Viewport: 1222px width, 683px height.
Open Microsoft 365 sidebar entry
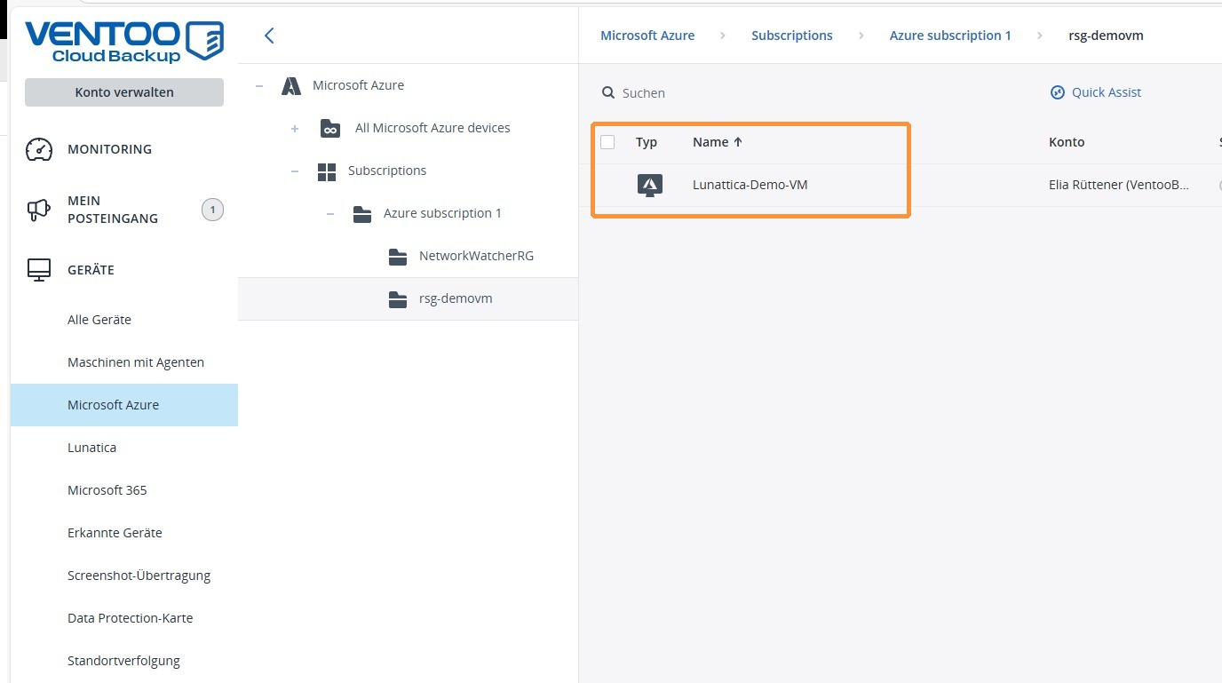coord(107,490)
